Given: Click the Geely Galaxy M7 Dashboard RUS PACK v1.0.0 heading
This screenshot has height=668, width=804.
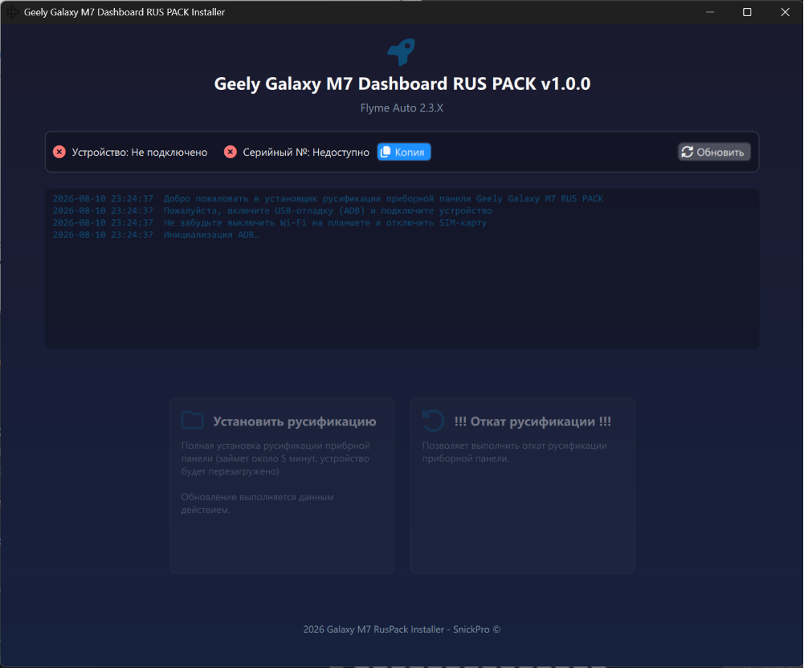Looking at the screenshot, I should point(402,83).
